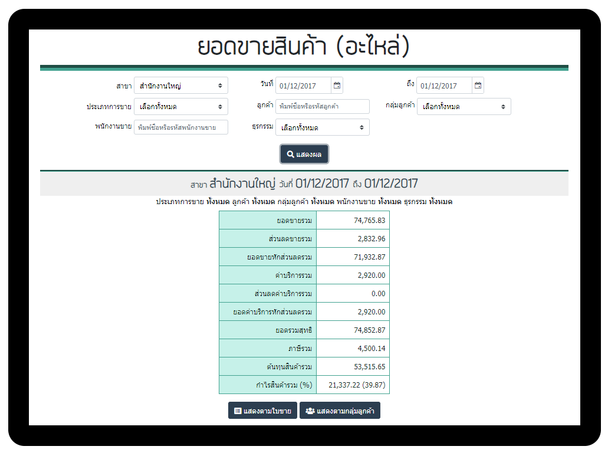The width and height of the screenshot is (608, 456).
Task: Click the พนักงานขาย salesperson input field
Action: tap(180, 127)
